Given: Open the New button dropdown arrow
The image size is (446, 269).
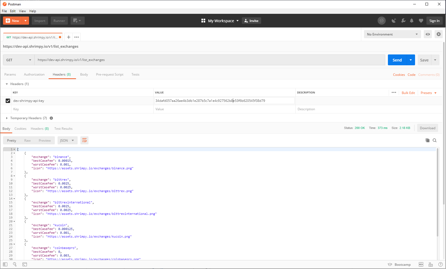Looking at the screenshot, I should pos(26,21).
